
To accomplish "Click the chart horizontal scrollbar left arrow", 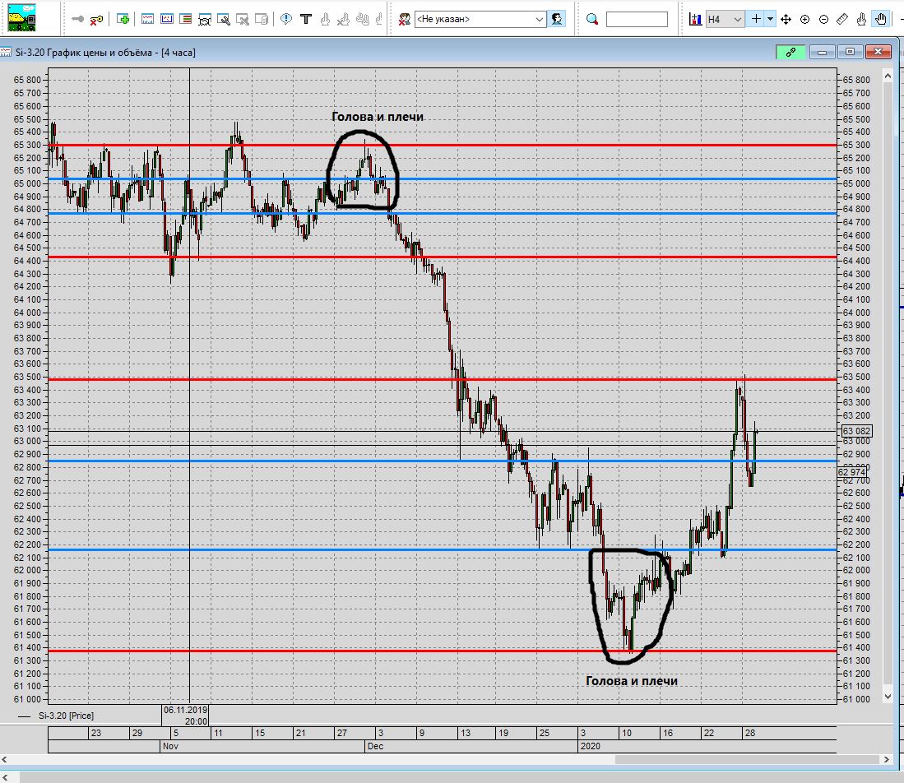I will pyautogui.click(x=5, y=760).
